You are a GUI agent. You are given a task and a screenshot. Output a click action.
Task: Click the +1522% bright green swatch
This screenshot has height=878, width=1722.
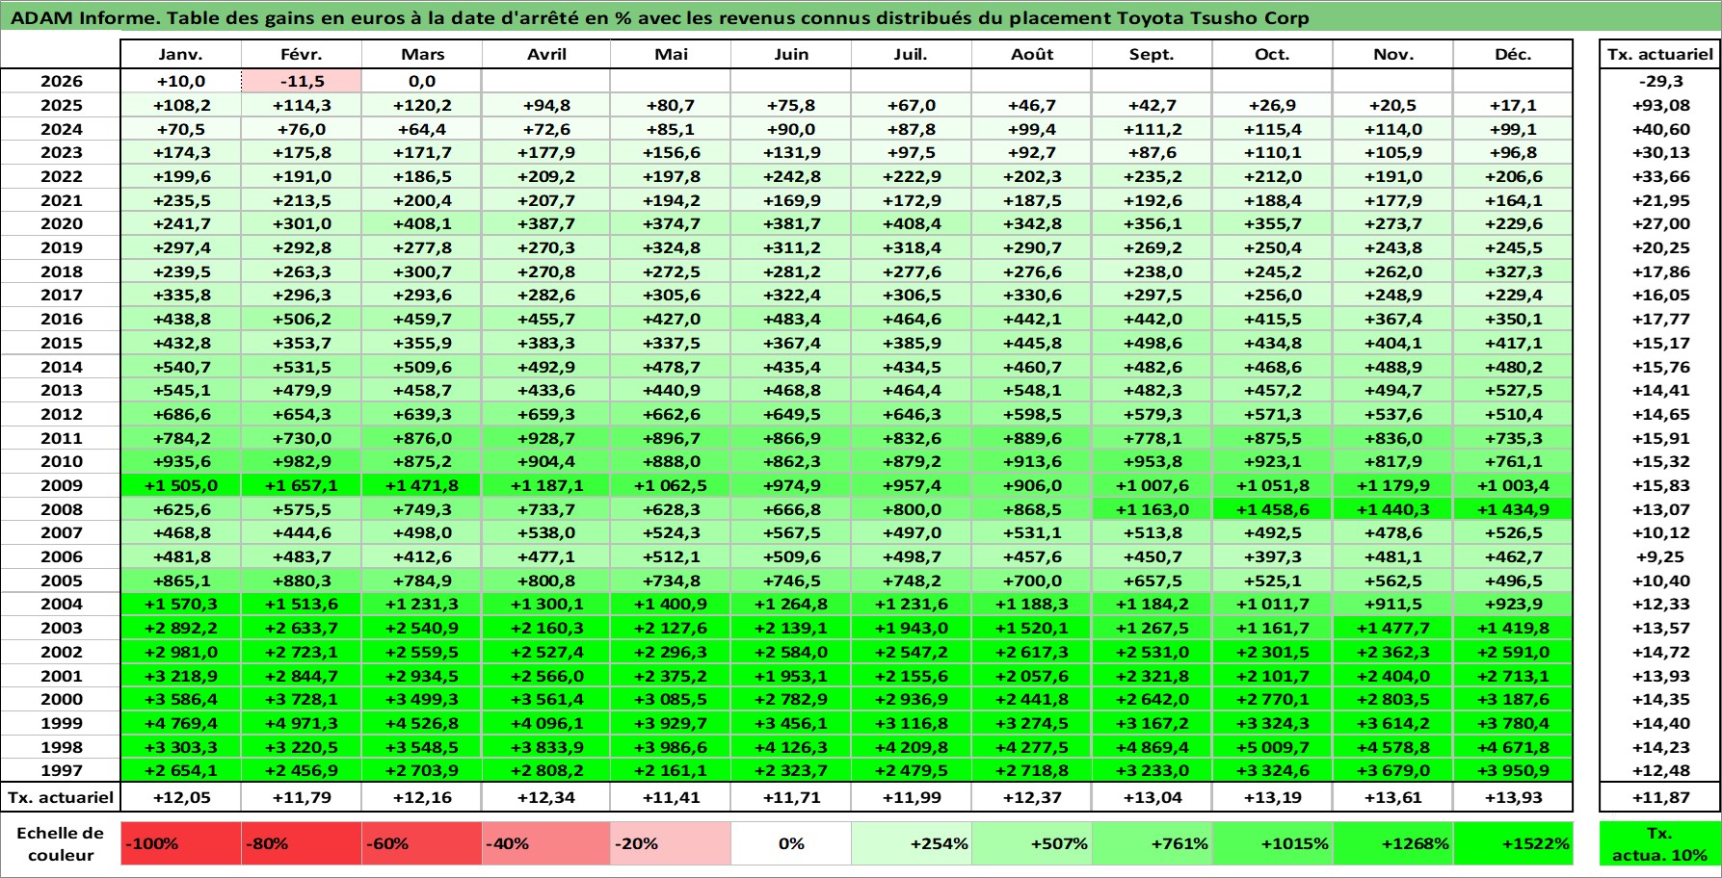(1513, 843)
